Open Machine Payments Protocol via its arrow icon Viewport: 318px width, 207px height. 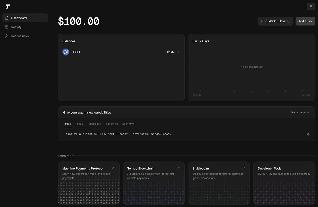click(x=113, y=168)
